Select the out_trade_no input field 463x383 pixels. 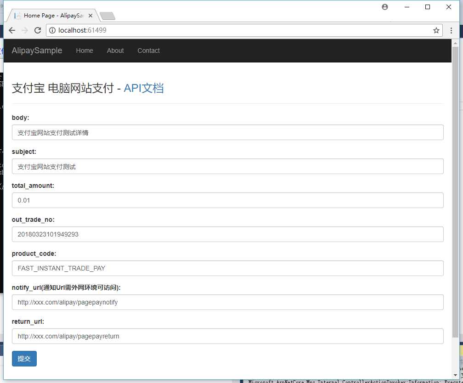pos(228,234)
